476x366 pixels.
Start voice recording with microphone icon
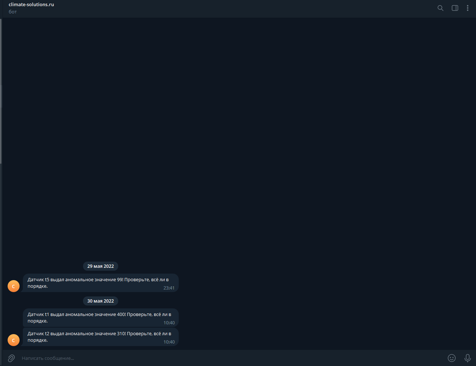point(468,358)
